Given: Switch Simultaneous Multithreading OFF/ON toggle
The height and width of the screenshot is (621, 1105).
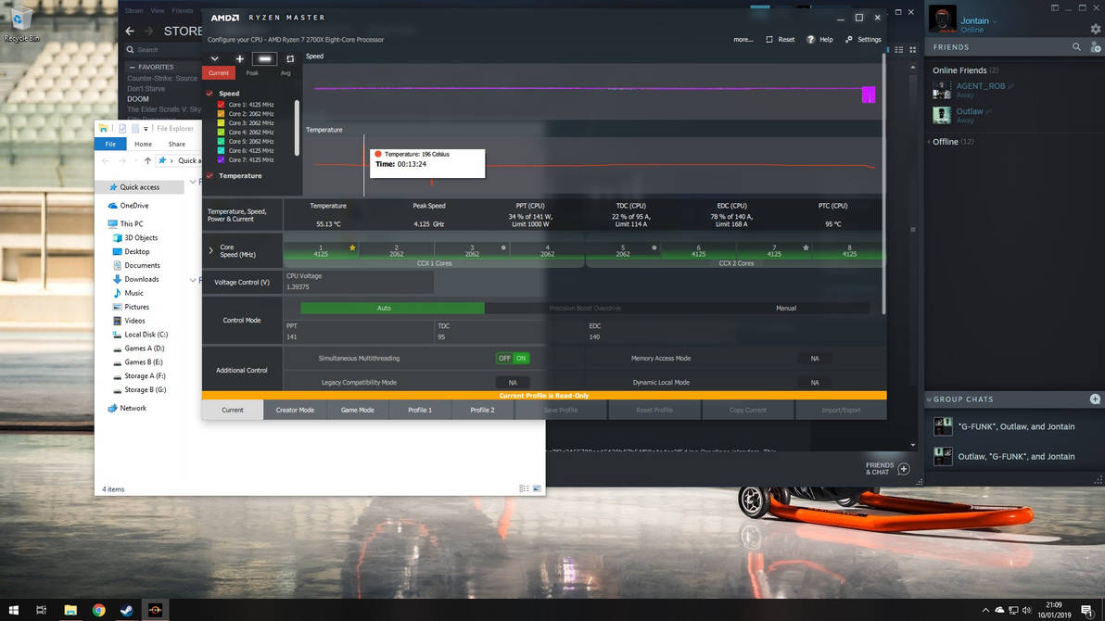Looking at the screenshot, I should coord(513,359).
